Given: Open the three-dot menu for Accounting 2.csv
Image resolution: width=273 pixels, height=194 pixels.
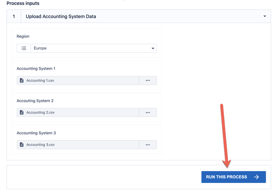Looking at the screenshot, I should pyautogui.click(x=148, y=113).
